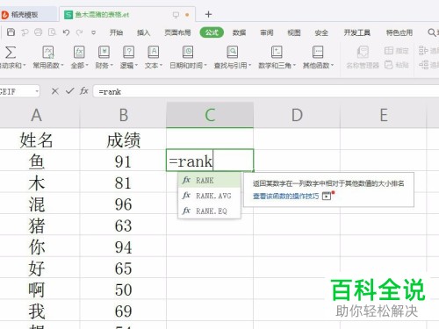Select column C header
Screen dimensions: 439x329
coord(210,115)
